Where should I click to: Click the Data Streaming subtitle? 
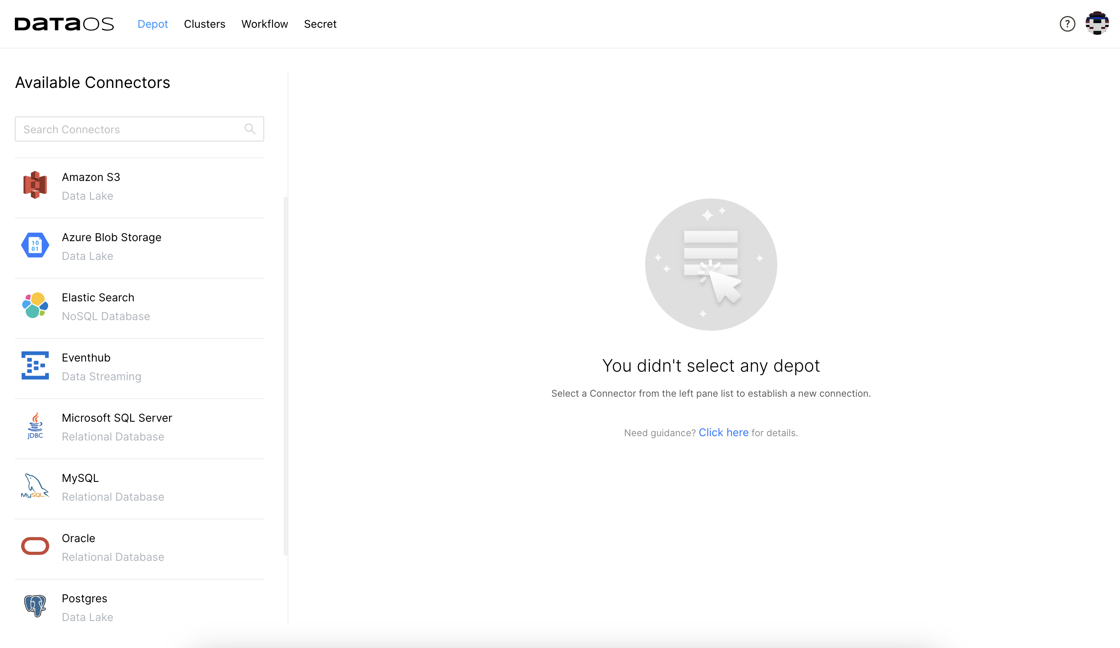pos(101,376)
